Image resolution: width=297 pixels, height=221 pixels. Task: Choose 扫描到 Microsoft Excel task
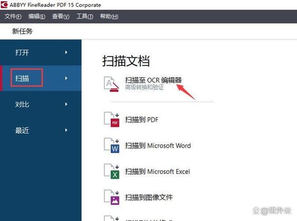[157, 172]
